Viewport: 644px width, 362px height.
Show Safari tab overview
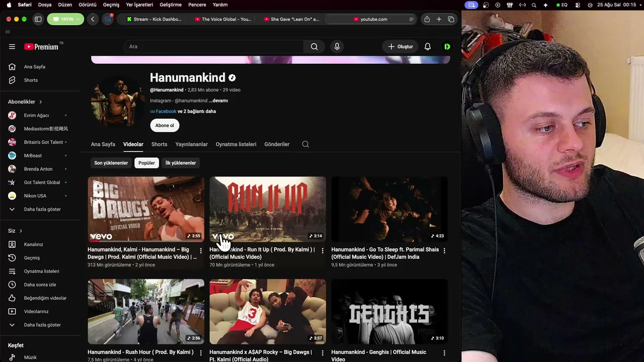(451, 19)
